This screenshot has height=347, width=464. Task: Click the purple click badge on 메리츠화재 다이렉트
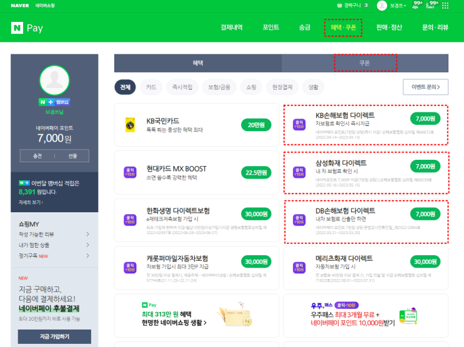pos(299,267)
